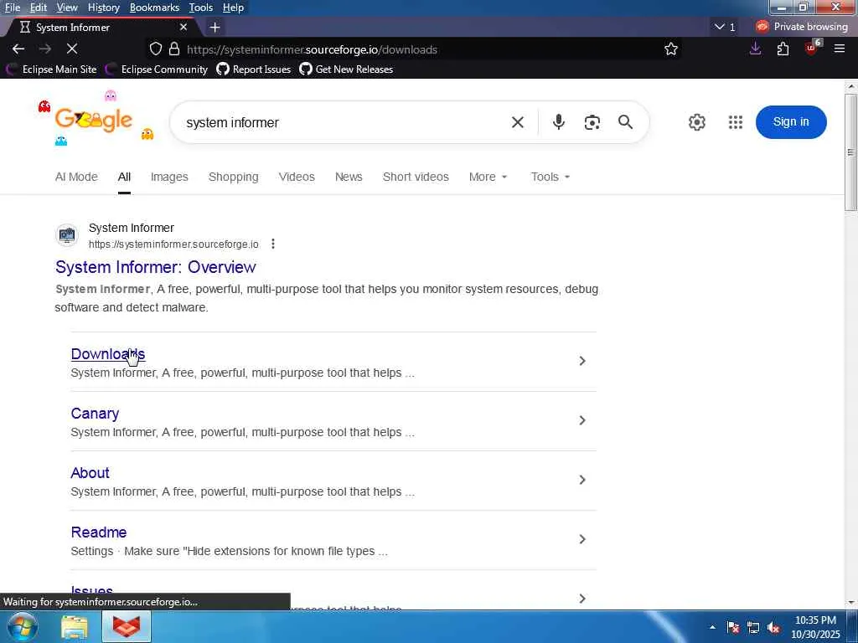Click the site security padlock icon

[174, 49]
